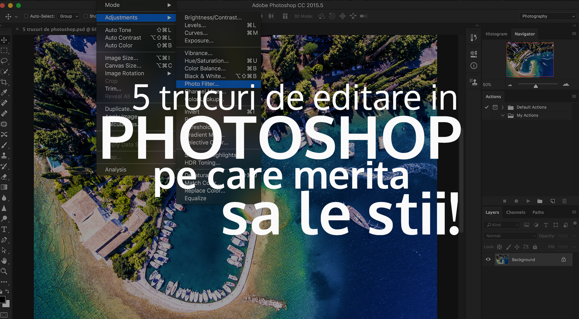Viewport: 579px width, 319px height.
Task: Open the Opacity value dropdown
Action: point(574,236)
